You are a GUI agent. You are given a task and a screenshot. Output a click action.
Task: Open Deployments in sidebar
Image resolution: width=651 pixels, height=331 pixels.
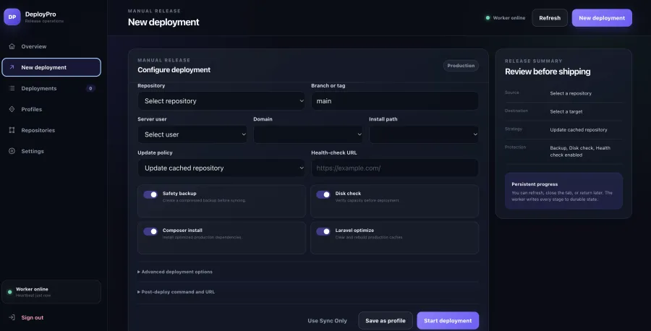pos(51,88)
